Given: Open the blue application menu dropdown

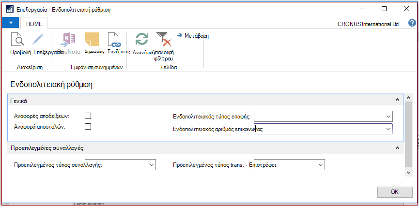Looking at the screenshot, I should click(x=11, y=23).
